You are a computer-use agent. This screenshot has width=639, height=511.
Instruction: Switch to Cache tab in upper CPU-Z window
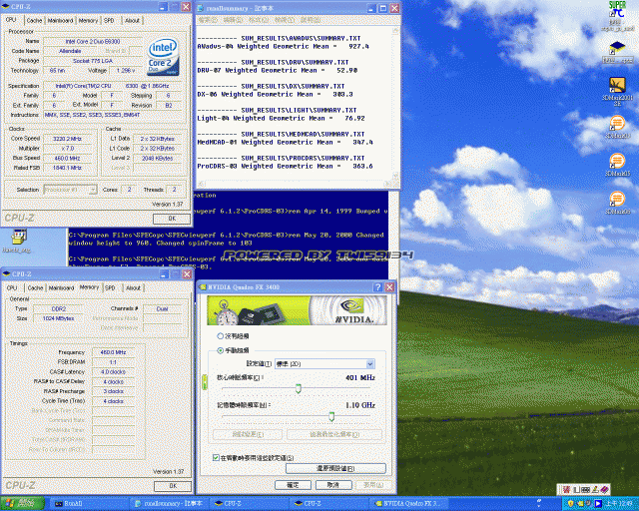point(34,20)
